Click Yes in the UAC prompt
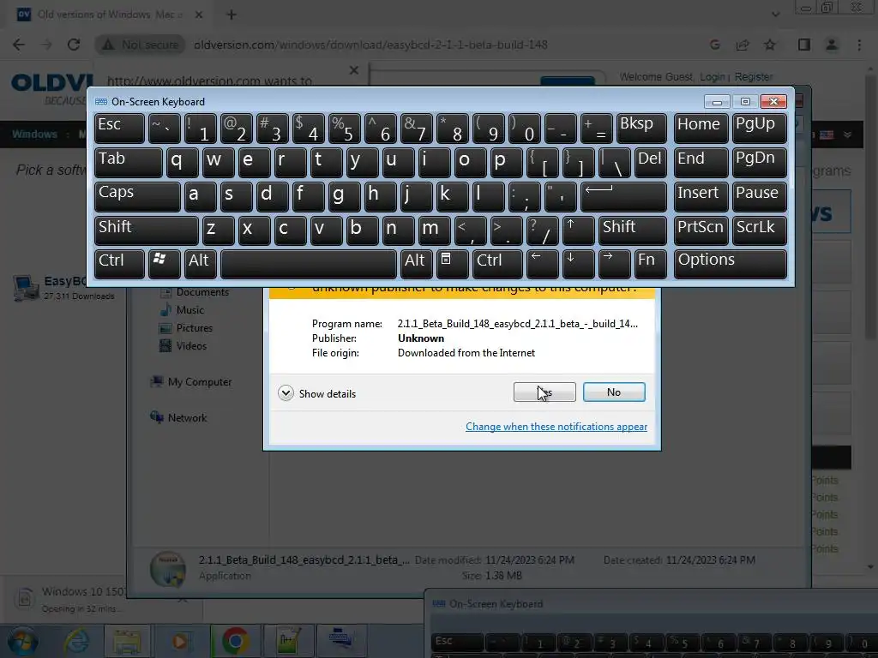Viewport: 878px width, 658px height. 544,392
